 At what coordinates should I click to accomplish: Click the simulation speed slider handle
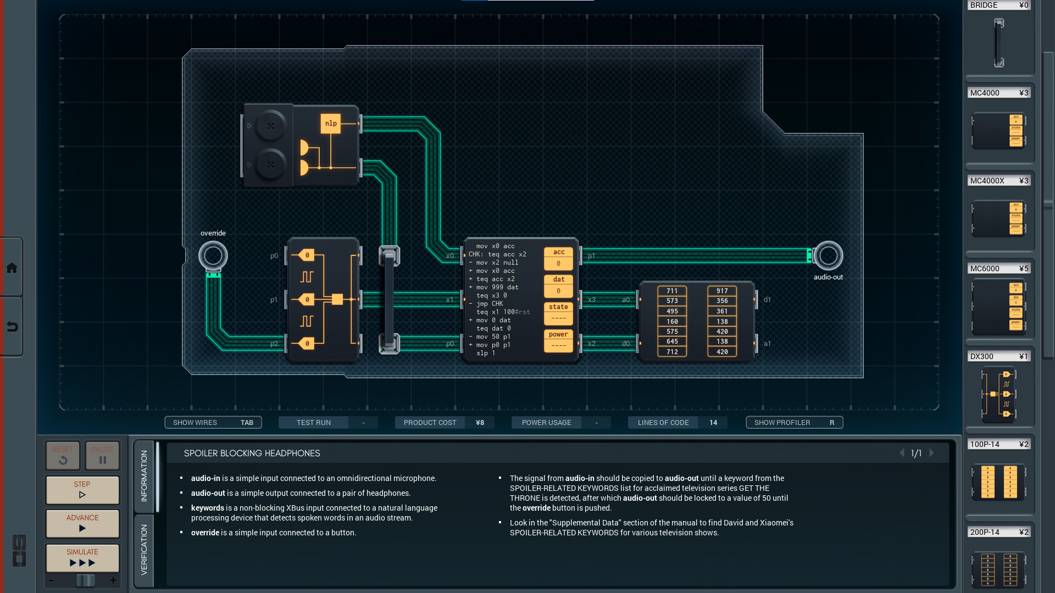tap(85, 580)
